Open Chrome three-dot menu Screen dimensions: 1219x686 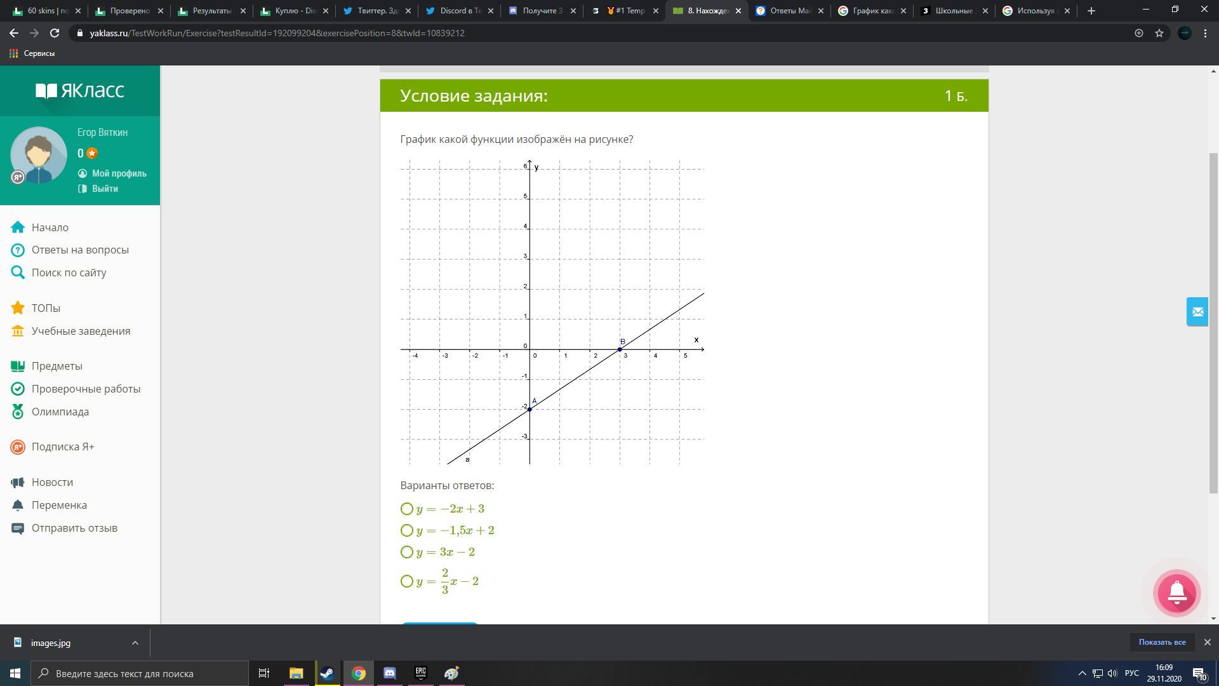1205,33
